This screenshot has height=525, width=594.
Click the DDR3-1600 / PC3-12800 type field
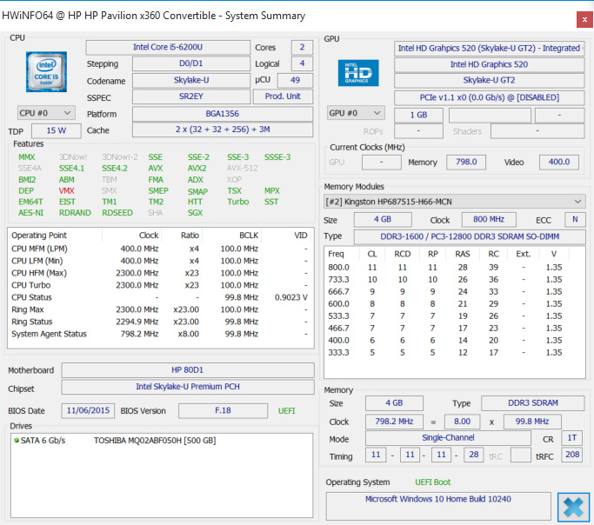pos(470,236)
